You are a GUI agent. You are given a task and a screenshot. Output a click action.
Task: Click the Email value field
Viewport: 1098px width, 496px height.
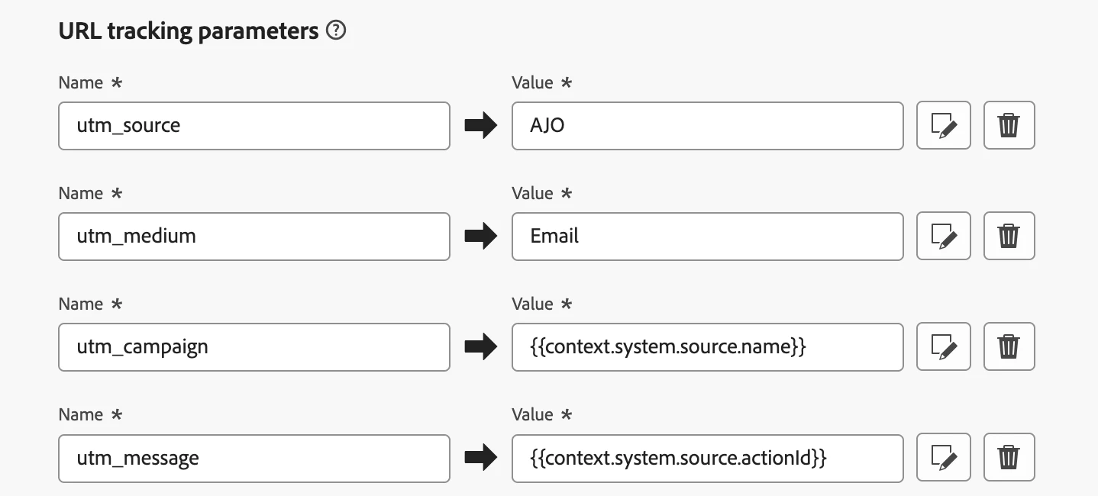coord(707,236)
